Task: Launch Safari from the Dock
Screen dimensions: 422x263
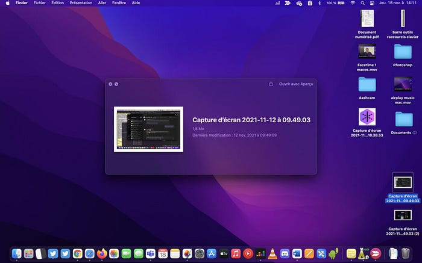Action: [90, 253]
